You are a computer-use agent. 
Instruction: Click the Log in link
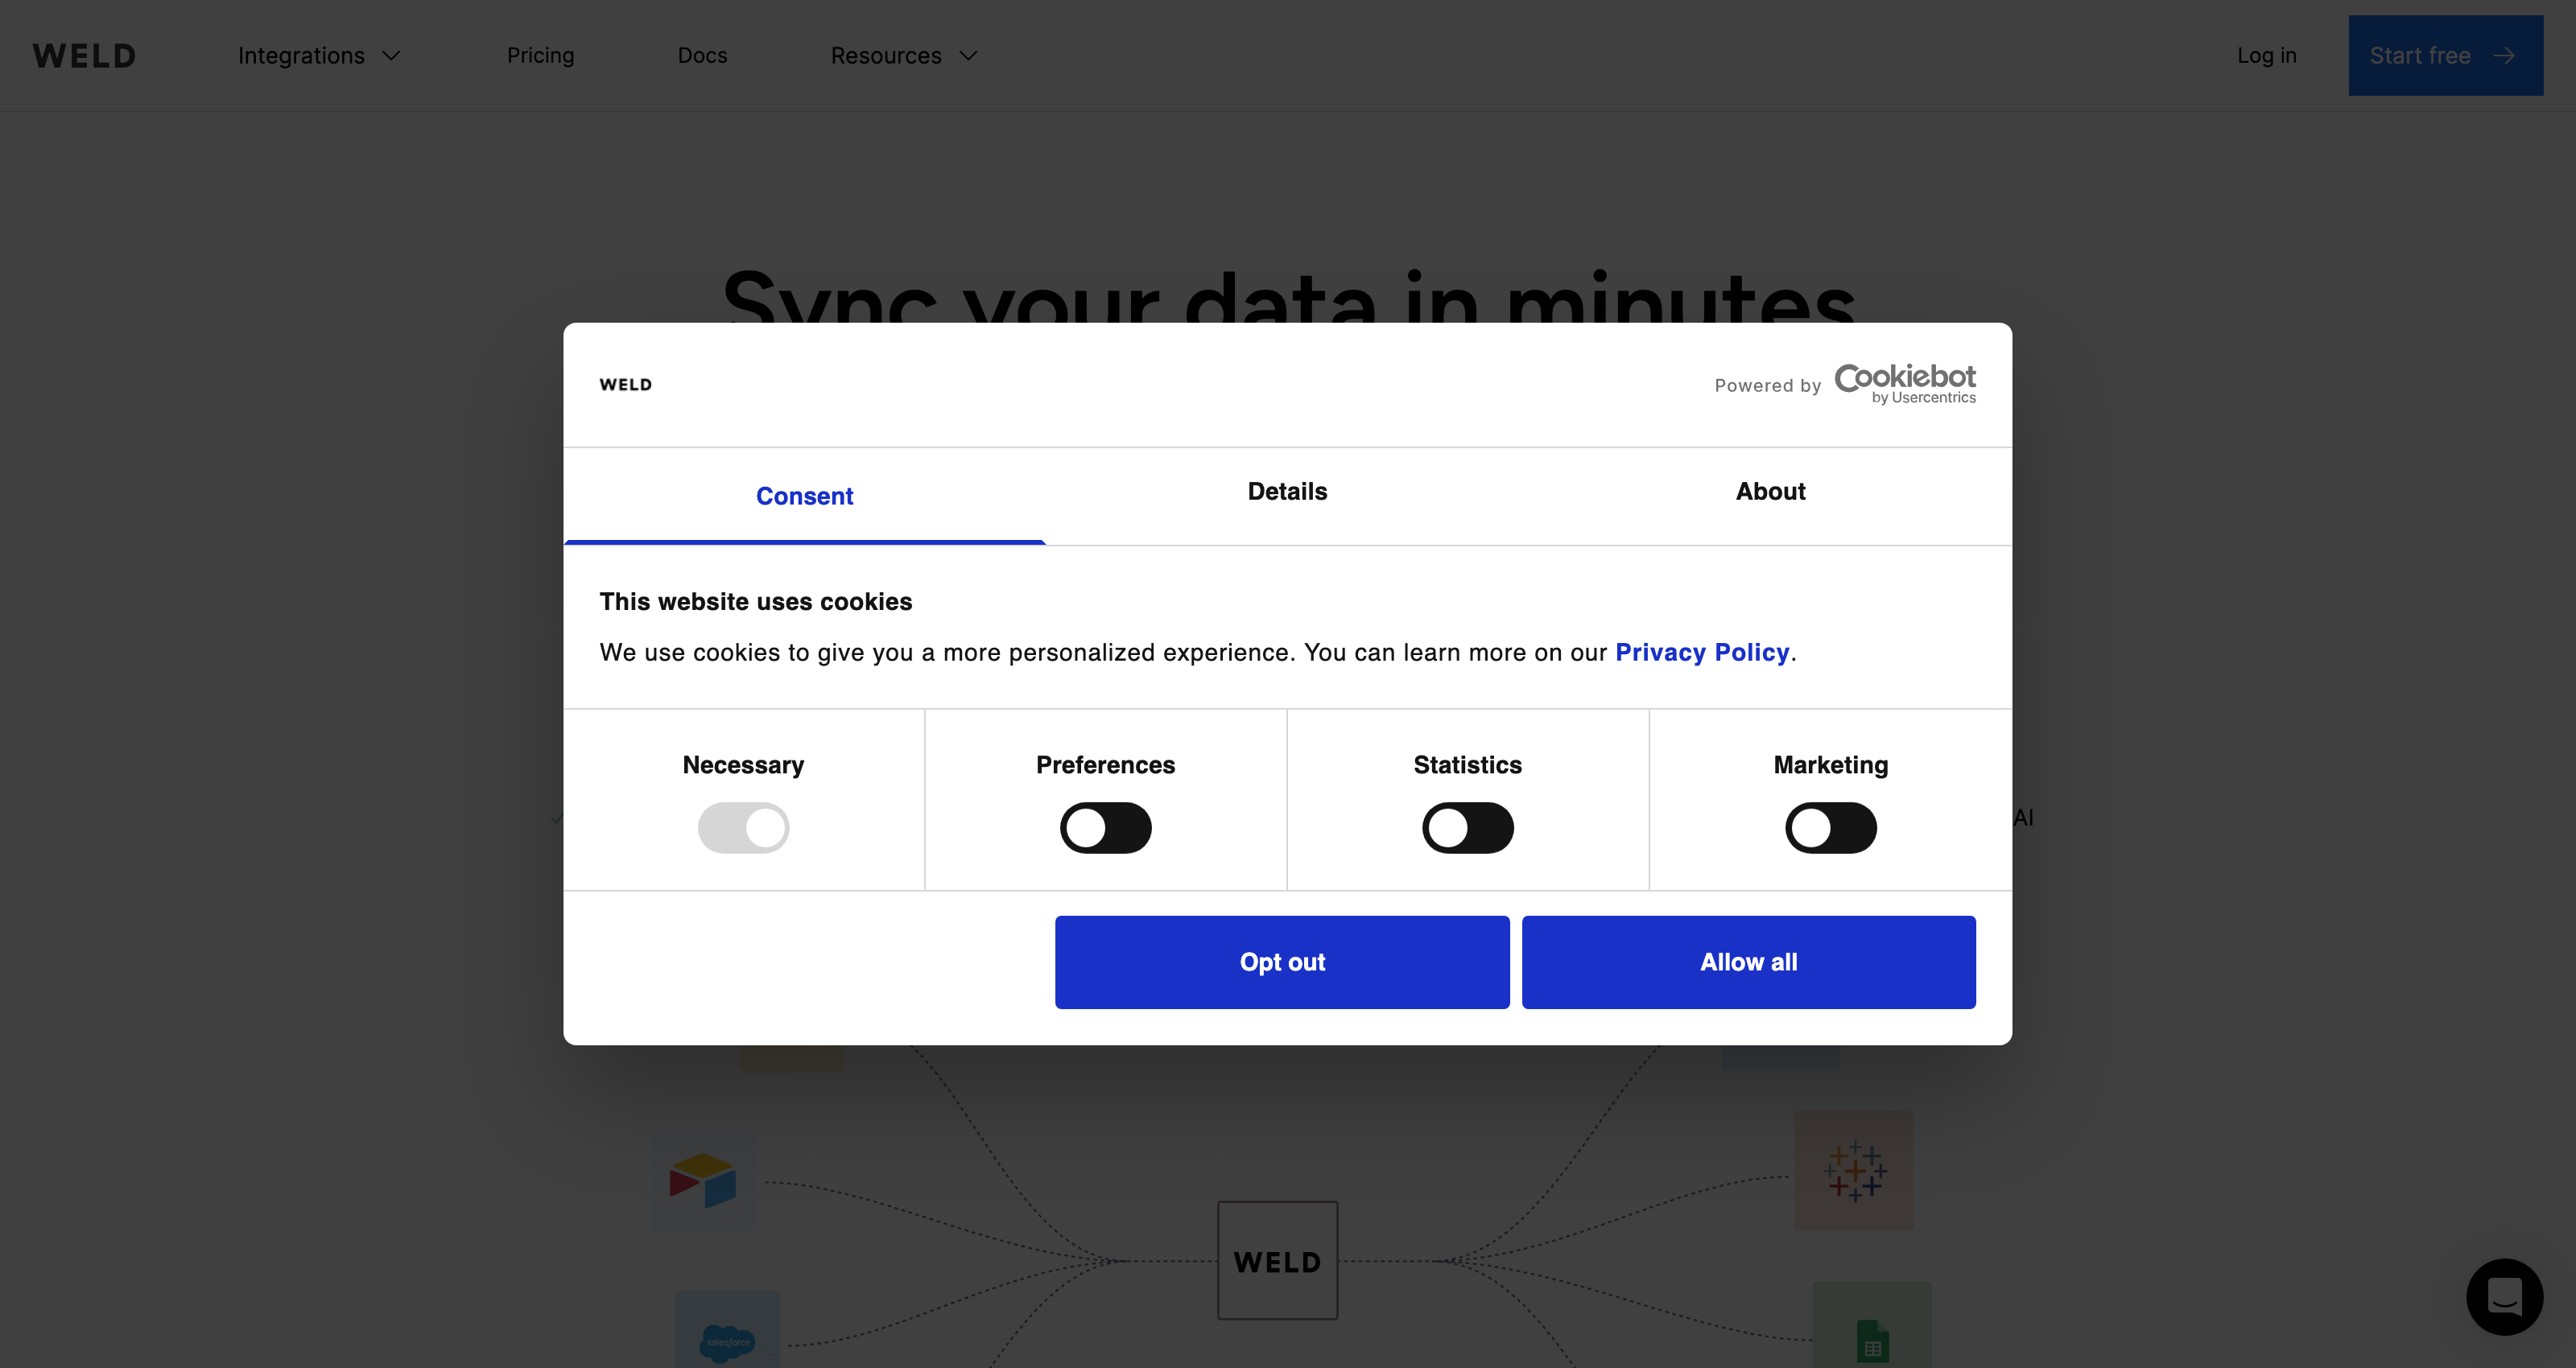point(2267,56)
